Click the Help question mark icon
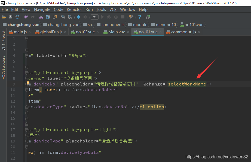This screenshot has height=162, width=251. click(x=140, y=17)
